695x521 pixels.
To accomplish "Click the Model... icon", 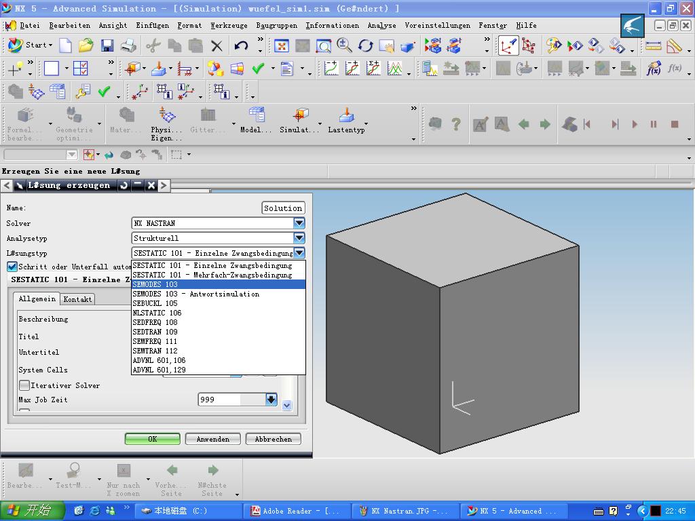I will click(x=256, y=121).
